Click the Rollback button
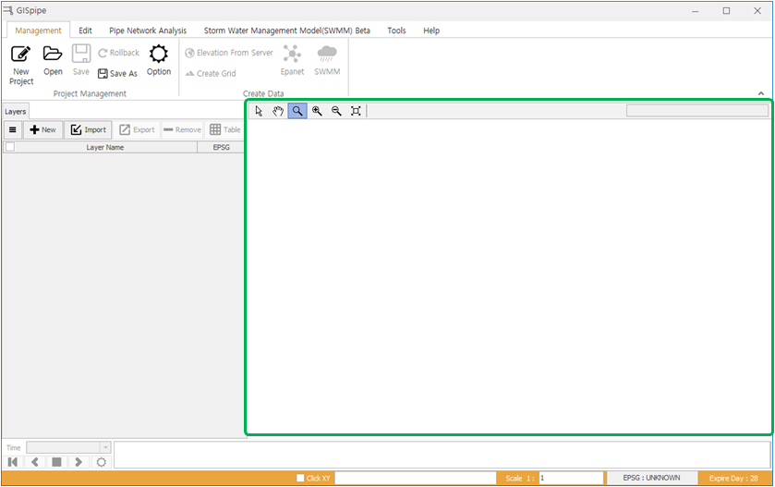775x487 pixels. 118,53
